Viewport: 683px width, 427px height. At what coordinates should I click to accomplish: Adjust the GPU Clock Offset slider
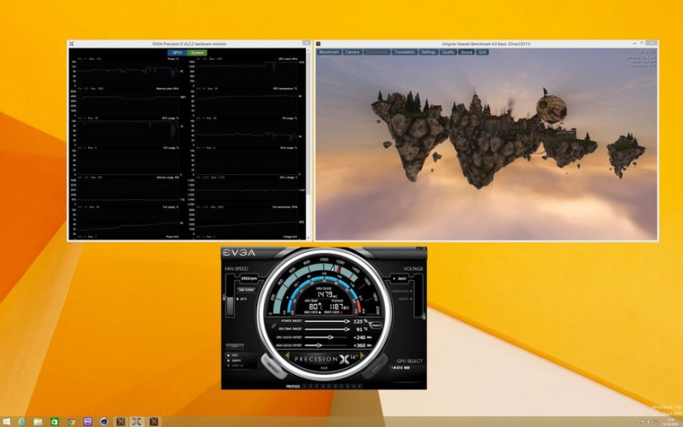[326, 337]
